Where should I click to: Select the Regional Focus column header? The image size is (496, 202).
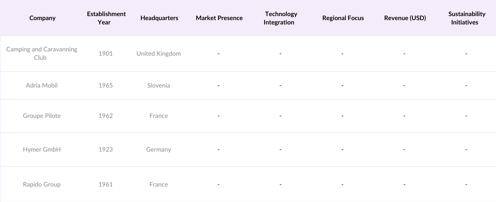343,18
